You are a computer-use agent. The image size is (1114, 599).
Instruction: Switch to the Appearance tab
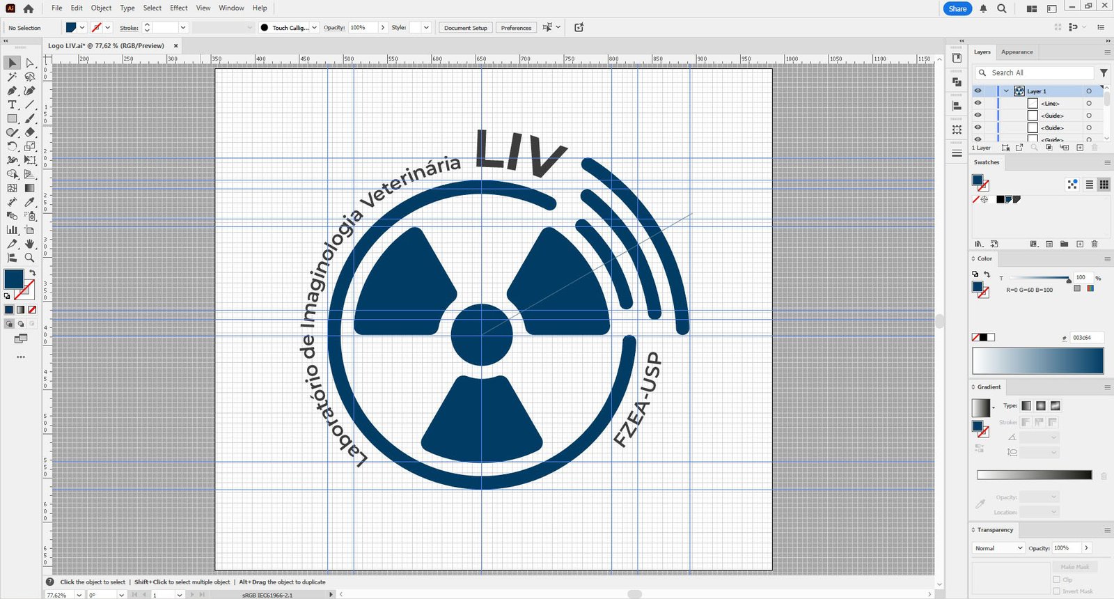[x=1017, y=52]
